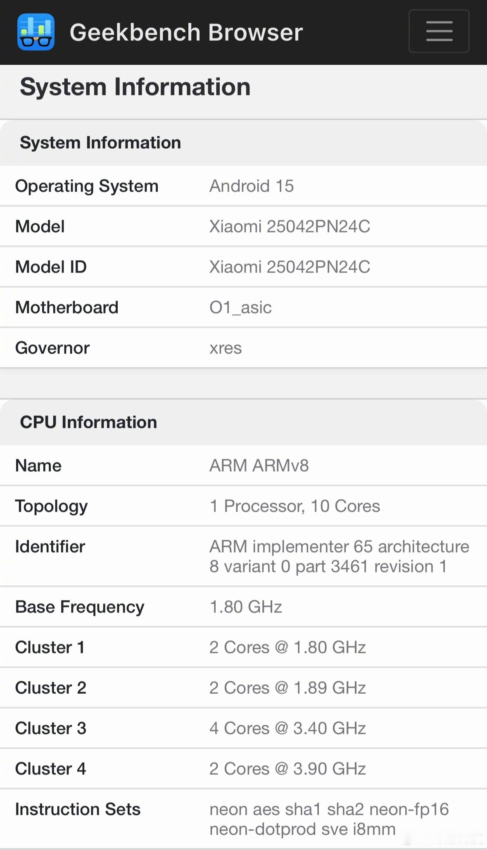Select the Base Frequency label
Viewport: 487px width, 850px height.
(80, 607)
